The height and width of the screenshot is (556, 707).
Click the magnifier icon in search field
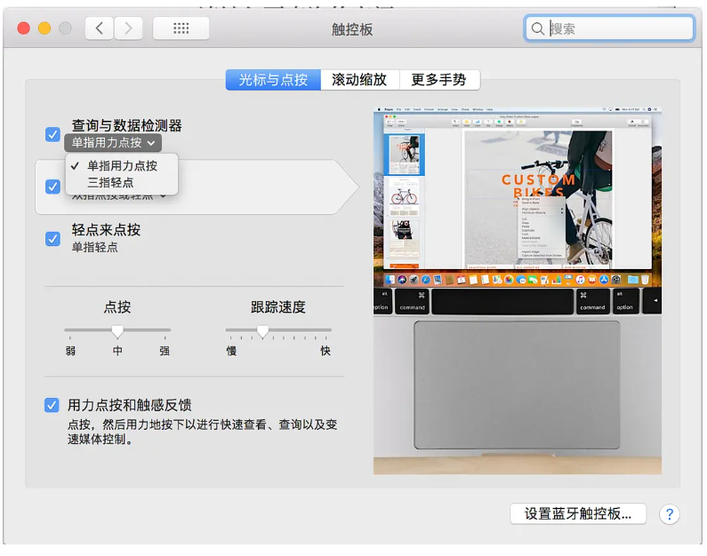click(537, 28)
